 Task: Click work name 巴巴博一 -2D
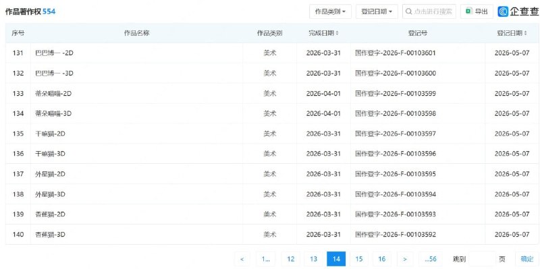[55, 53]
